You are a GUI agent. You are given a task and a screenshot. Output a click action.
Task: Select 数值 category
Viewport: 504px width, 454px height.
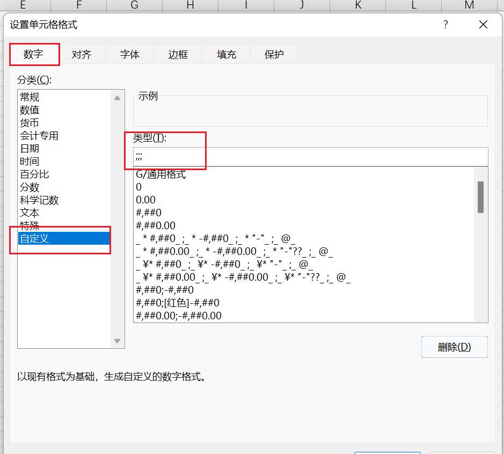coord(64,110)
